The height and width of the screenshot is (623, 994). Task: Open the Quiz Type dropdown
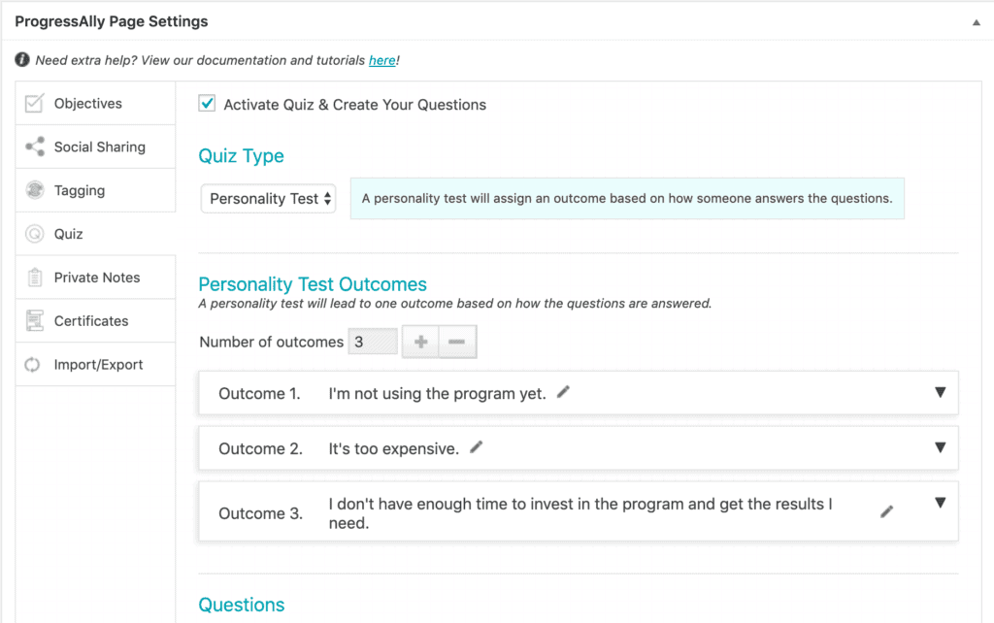click(x=268, y=198)
